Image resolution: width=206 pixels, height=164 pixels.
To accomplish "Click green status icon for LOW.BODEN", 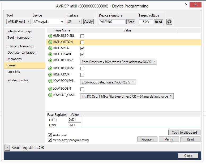I will (50, 89).
